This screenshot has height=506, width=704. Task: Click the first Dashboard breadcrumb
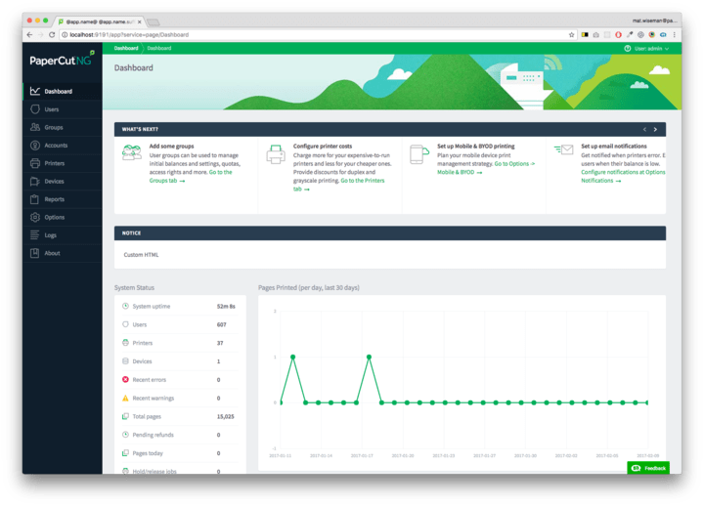126,48
